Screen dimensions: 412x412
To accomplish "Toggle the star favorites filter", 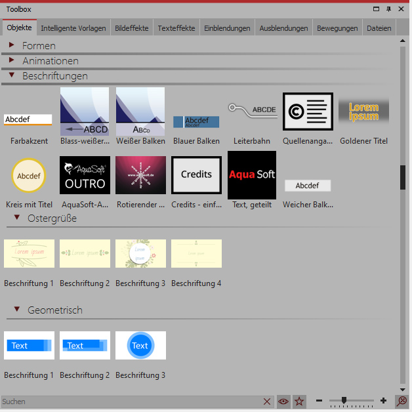I will [300, 401].
